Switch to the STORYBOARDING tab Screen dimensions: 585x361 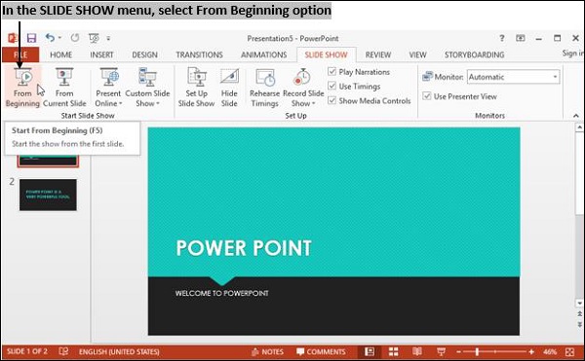[474, 54]
